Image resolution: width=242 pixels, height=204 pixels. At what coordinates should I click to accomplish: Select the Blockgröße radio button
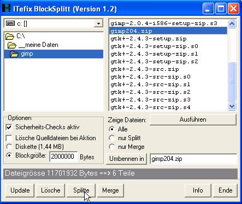point(9,155)
